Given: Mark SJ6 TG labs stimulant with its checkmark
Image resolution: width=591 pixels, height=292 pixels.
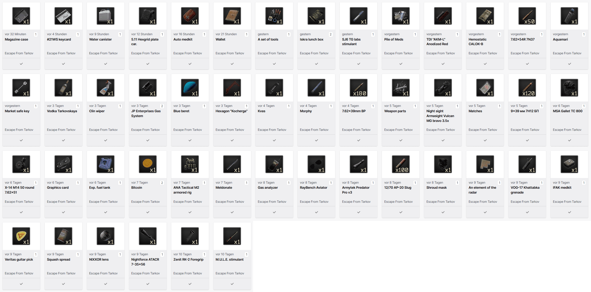Looking at the screenshot, I should point(359,64).
